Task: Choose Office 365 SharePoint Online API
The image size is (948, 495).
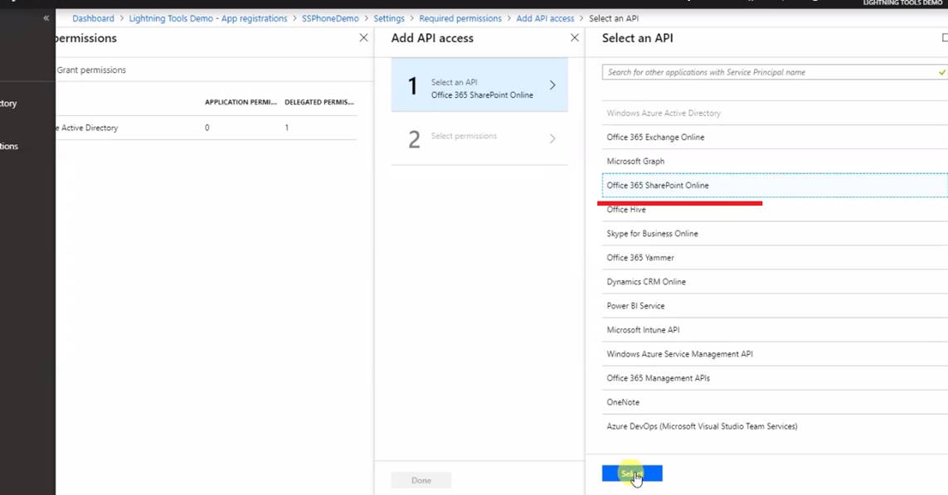Action: pos(775,185)
